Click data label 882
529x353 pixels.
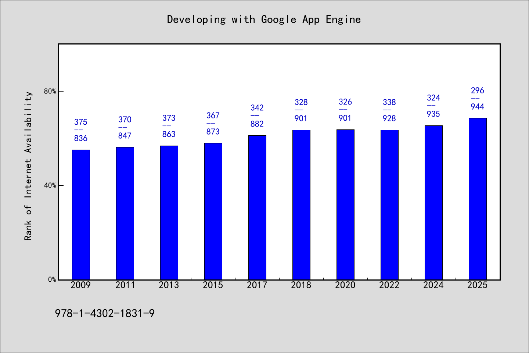click(x=257, y=124)
